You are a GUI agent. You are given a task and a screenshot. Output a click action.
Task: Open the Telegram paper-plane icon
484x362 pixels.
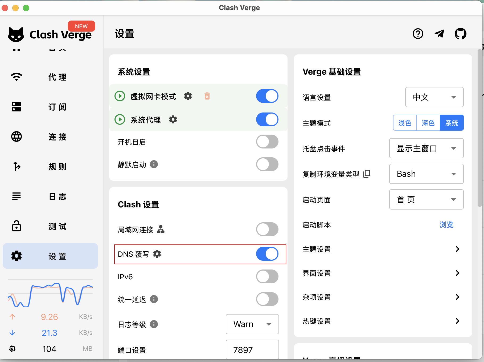tap(439, 34)
